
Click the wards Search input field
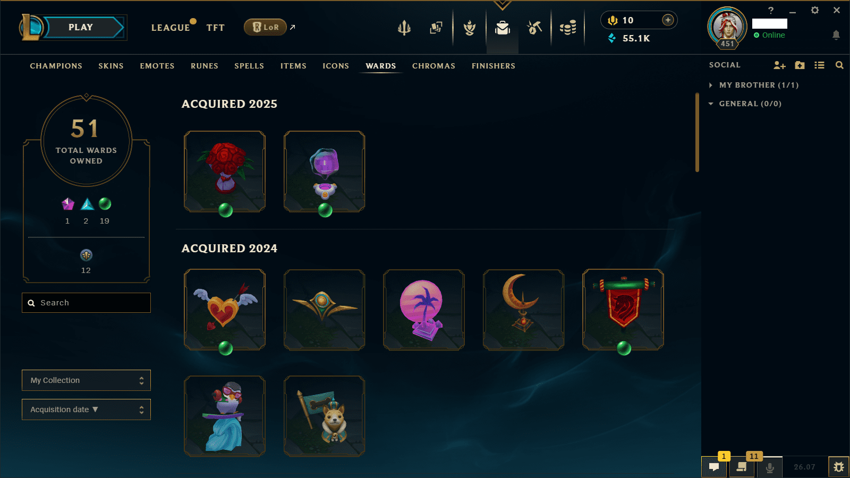[86, 303]
